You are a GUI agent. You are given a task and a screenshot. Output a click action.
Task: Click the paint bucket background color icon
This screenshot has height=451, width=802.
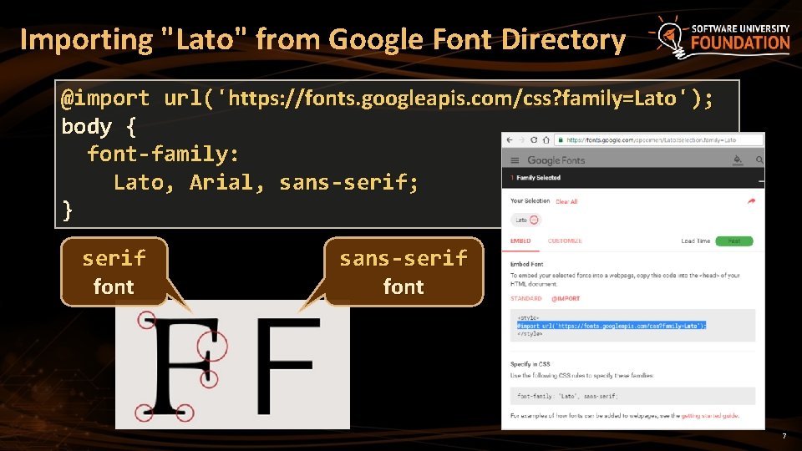[738, 160]
